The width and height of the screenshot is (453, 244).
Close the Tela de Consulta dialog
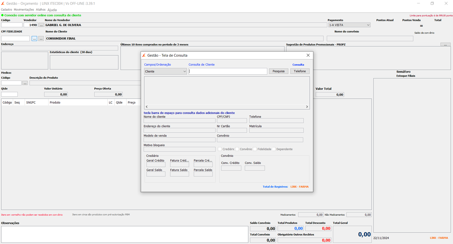point(308,55)
